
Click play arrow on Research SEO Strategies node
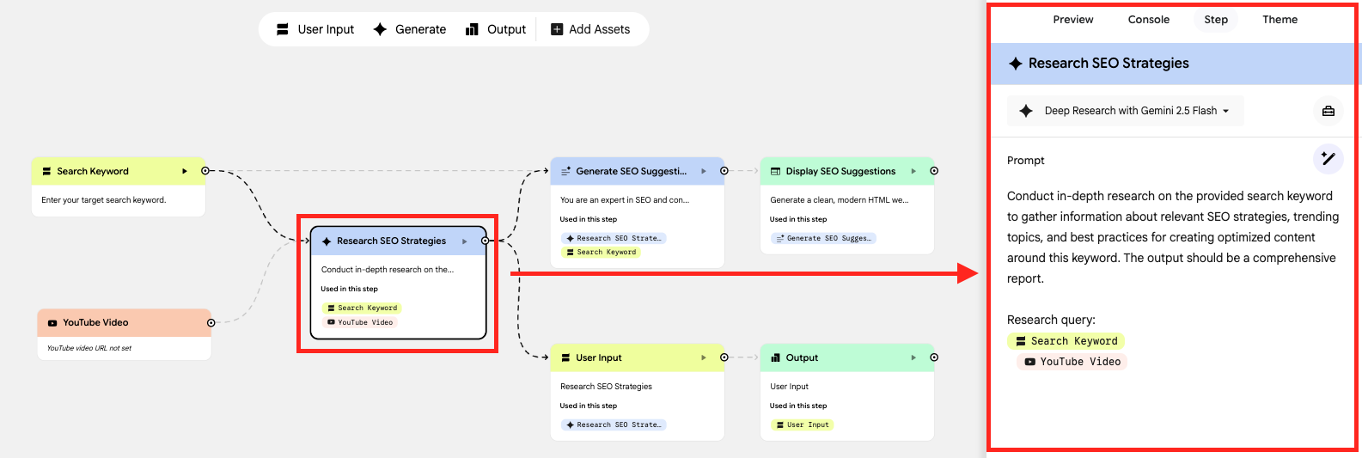pos(465,241)
